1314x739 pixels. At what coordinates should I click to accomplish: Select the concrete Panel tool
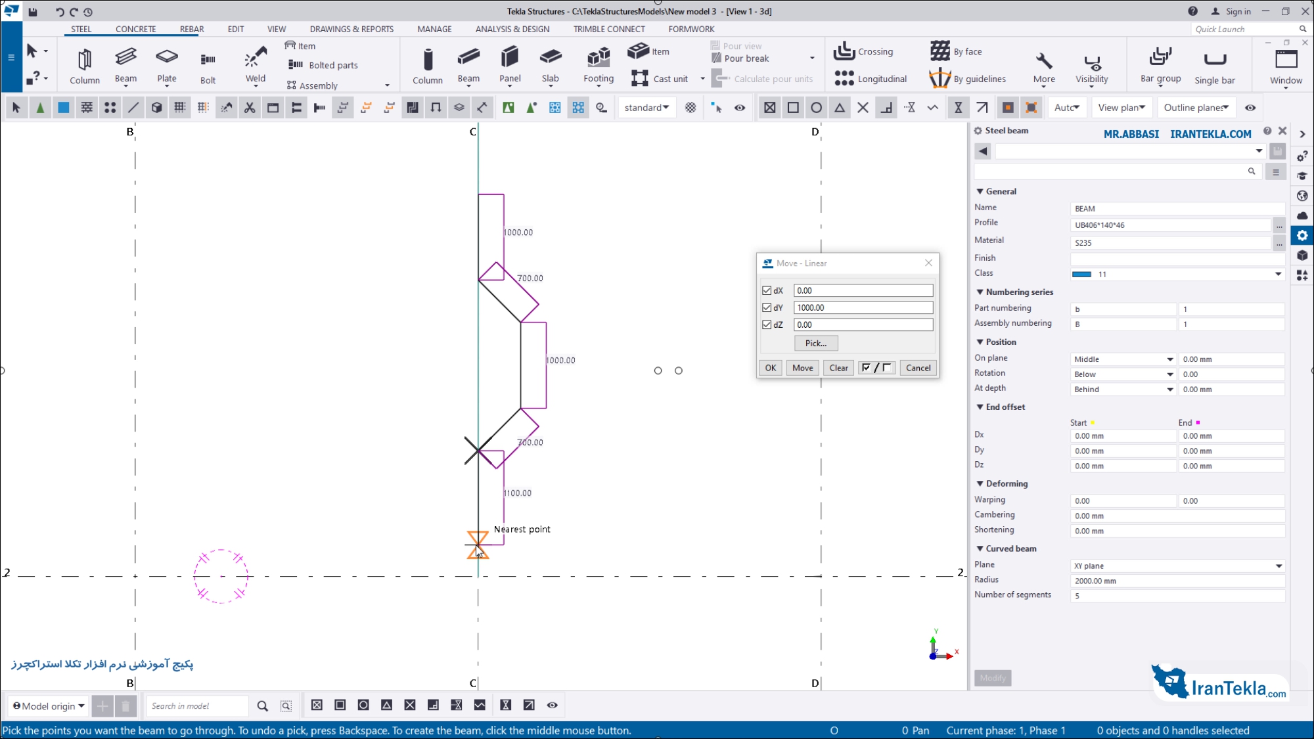tap(510, 66)
